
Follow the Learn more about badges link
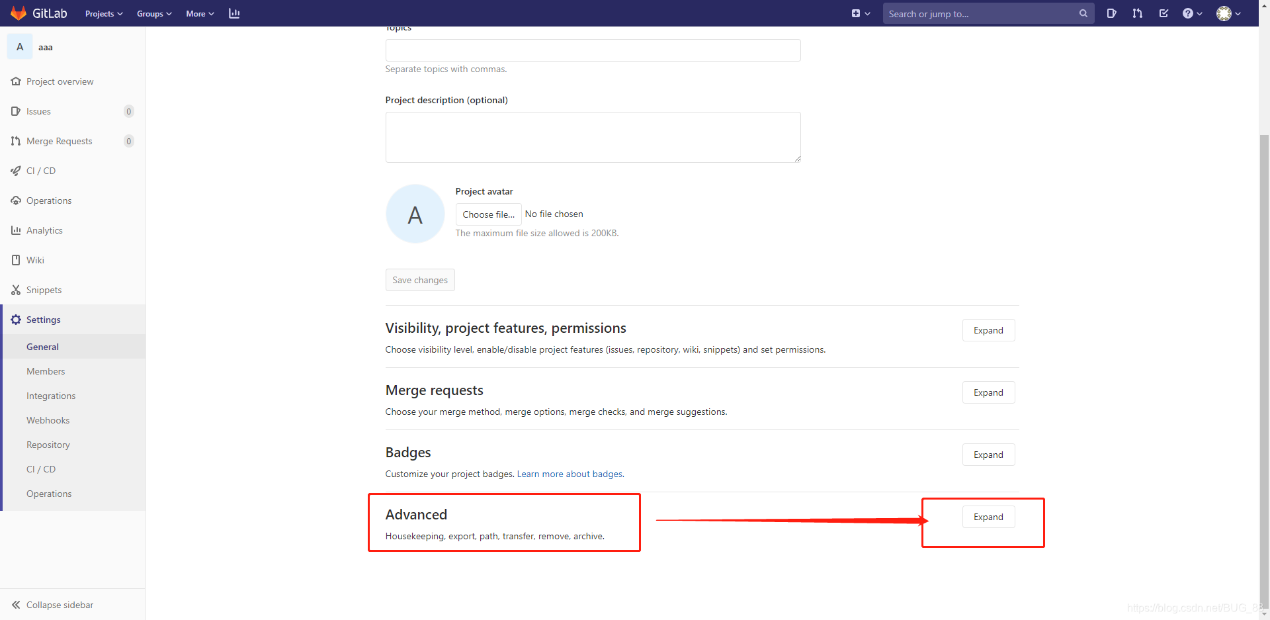click(570, 474)
